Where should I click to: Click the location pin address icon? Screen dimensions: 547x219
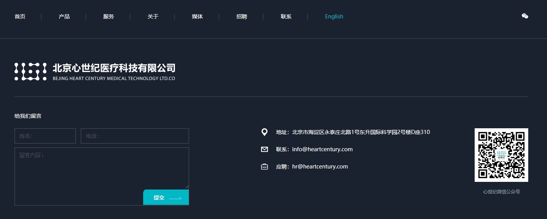click(x=264, y=132)
